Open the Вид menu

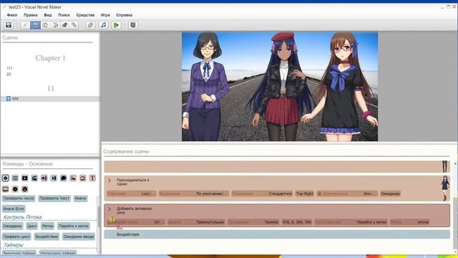pos(48,15)
